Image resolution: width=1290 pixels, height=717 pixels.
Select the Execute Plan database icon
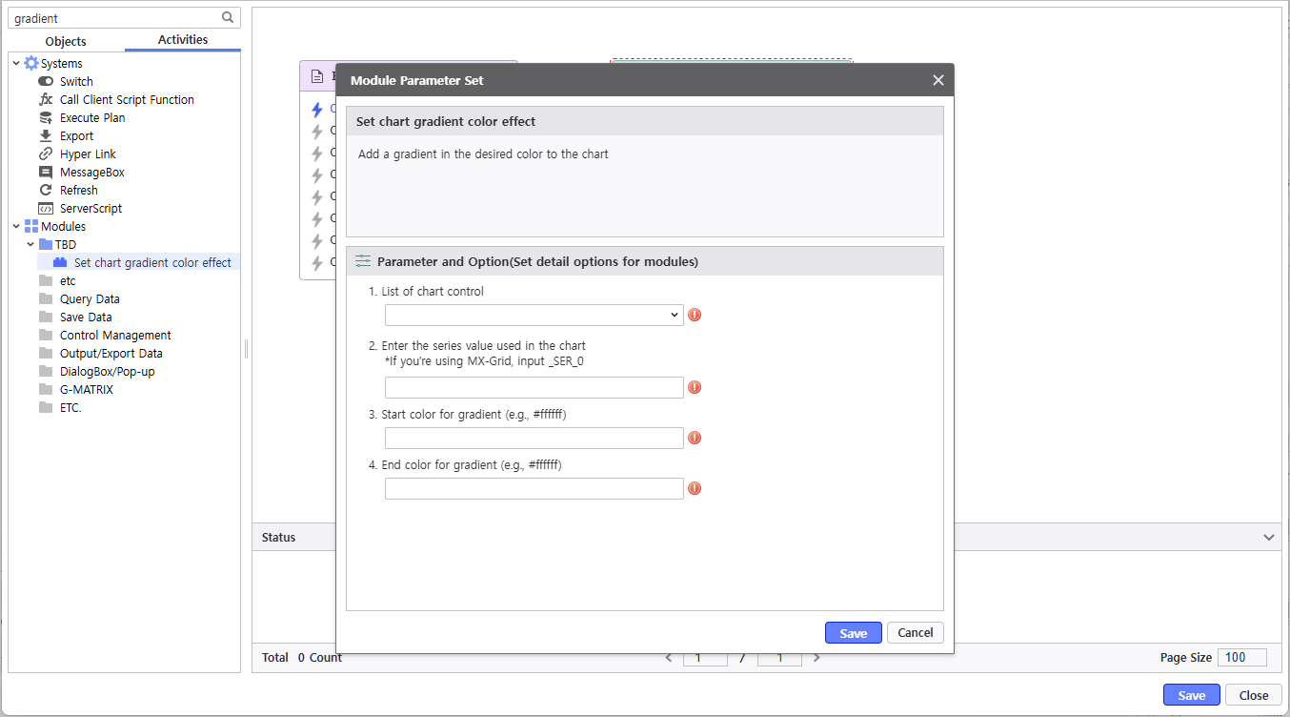click(46, 118)
